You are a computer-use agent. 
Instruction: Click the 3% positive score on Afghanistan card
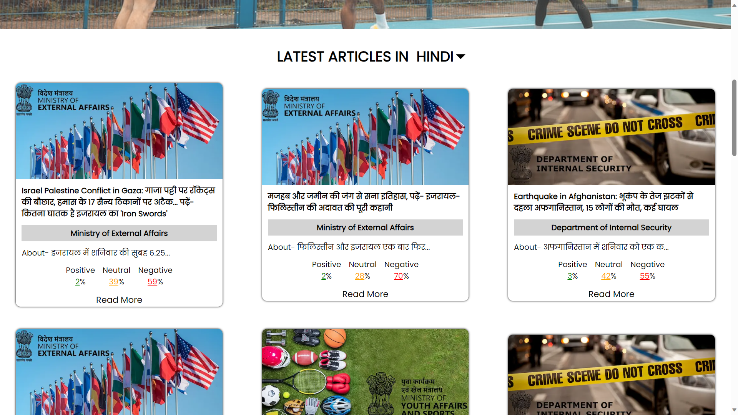point(570,276)
